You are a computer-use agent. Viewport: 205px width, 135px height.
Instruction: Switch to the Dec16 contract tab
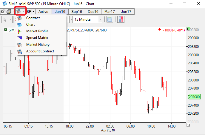[93, 12]
